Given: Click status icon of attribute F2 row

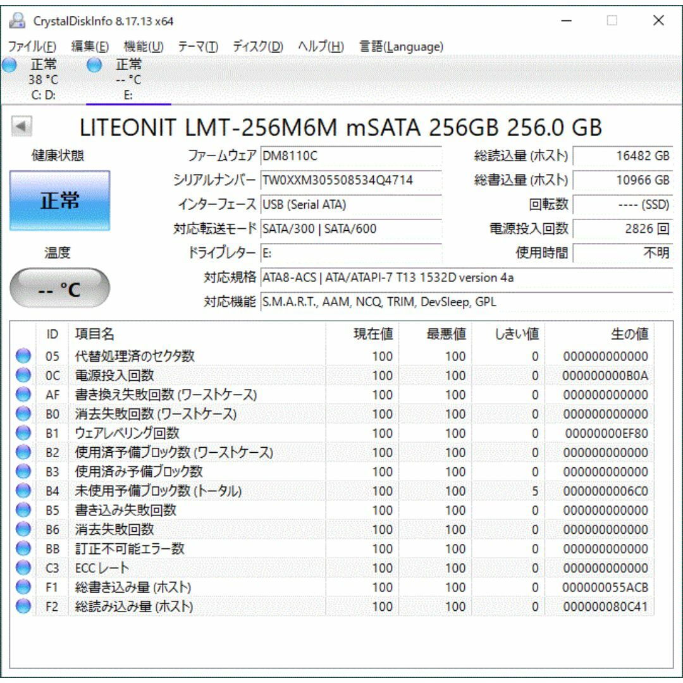Looking at the screenshot, I should click(x=23, y=606).
